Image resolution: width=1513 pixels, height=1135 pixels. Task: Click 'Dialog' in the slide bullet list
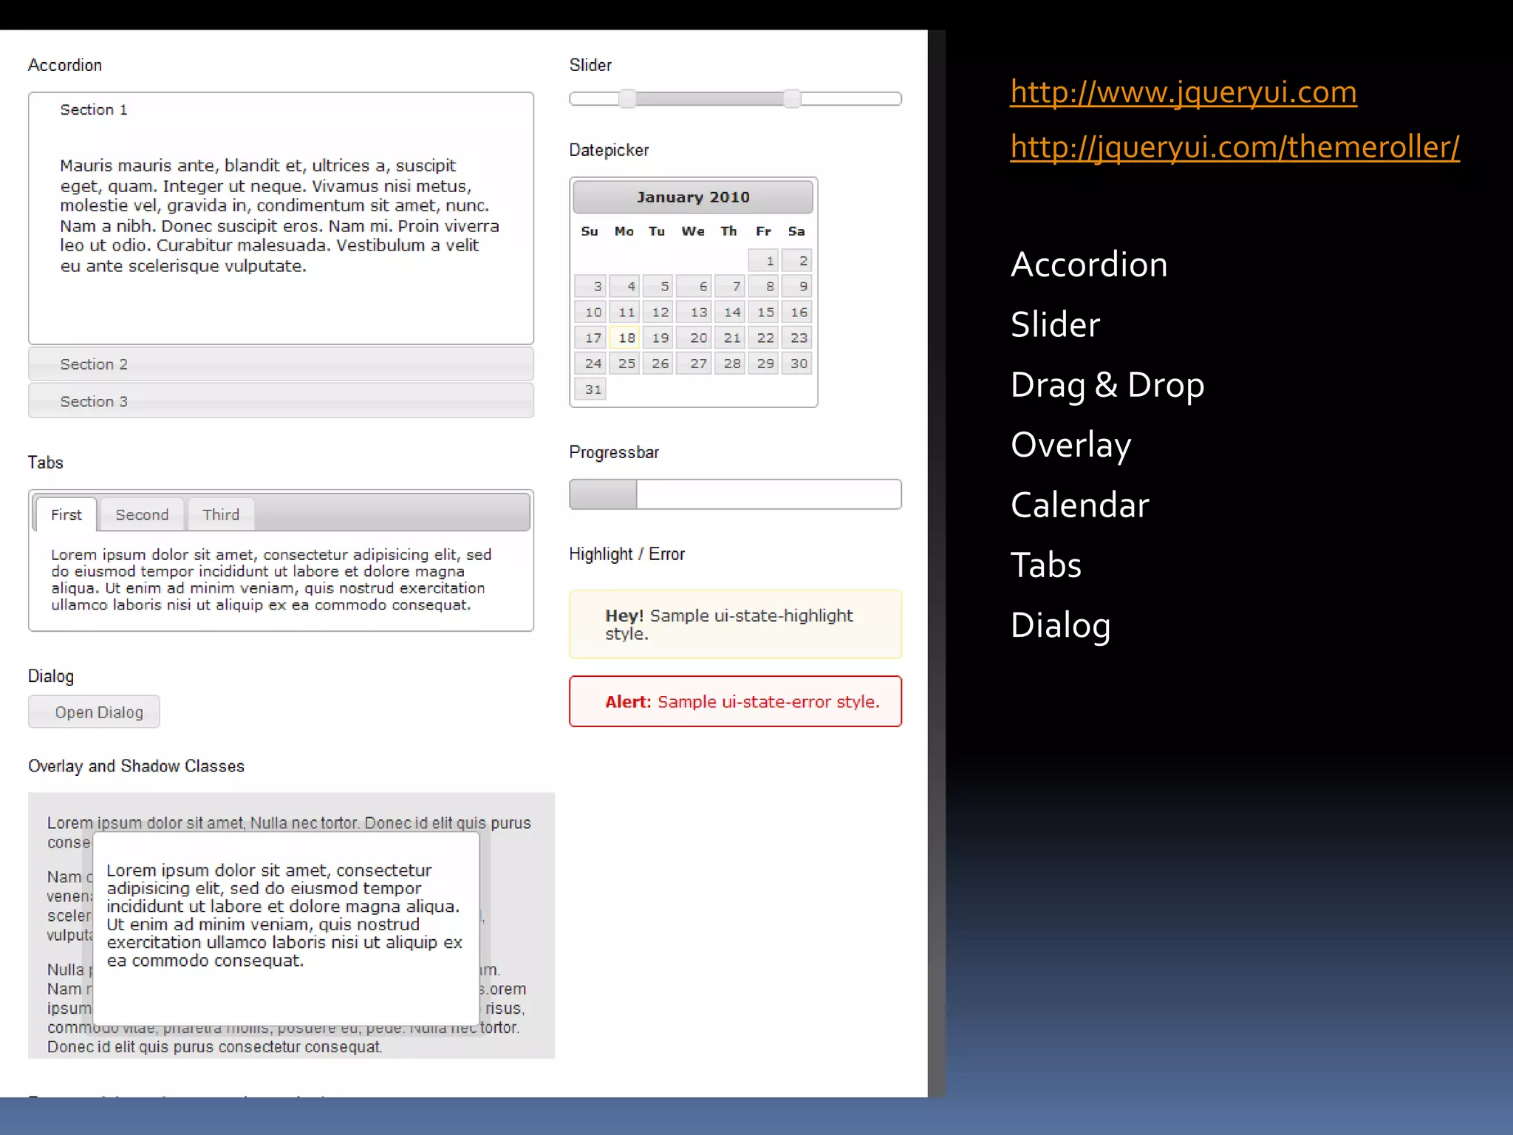coord(1060,627)
